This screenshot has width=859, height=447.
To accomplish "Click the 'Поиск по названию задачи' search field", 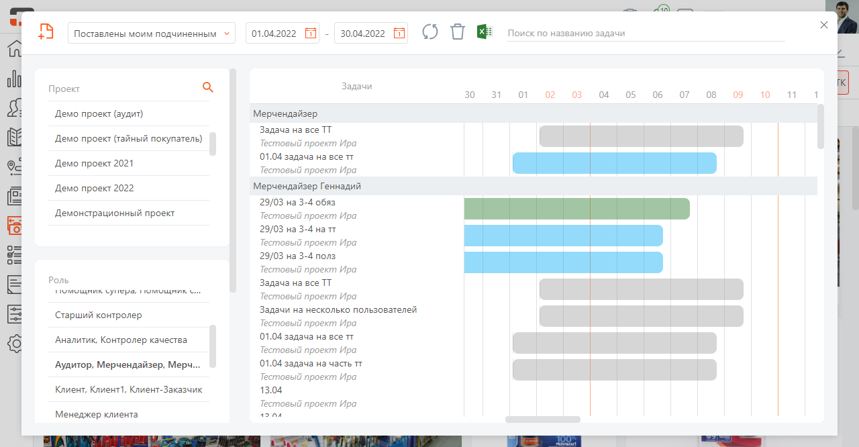I will click(x=646, y=33).
